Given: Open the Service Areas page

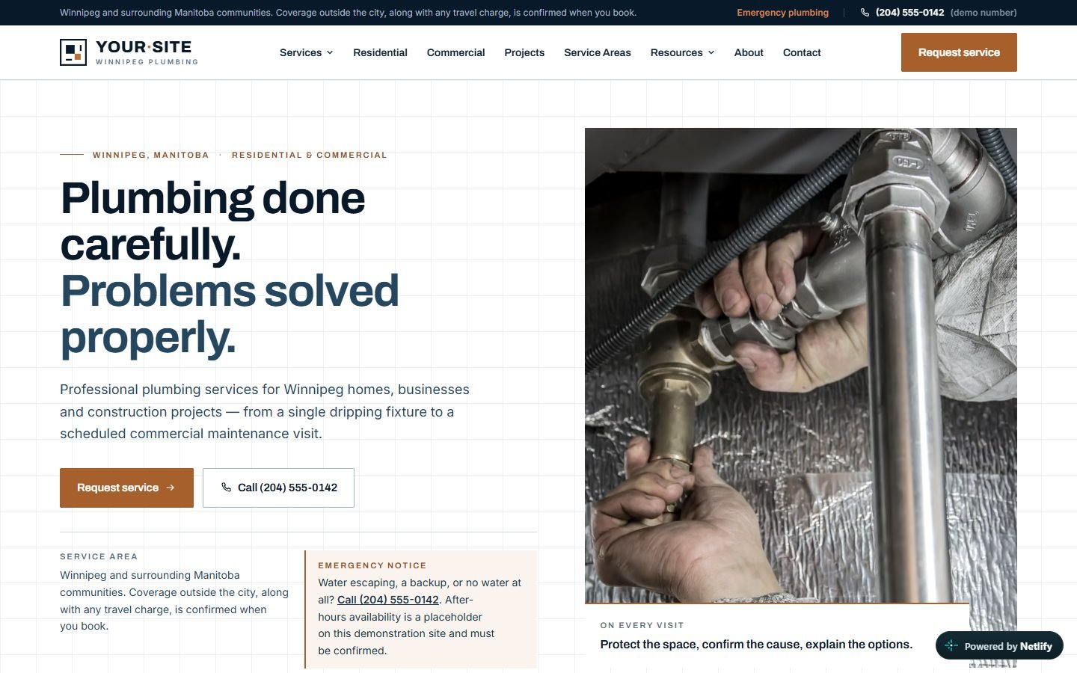Looking at the screenshot, I should (598, 52).
